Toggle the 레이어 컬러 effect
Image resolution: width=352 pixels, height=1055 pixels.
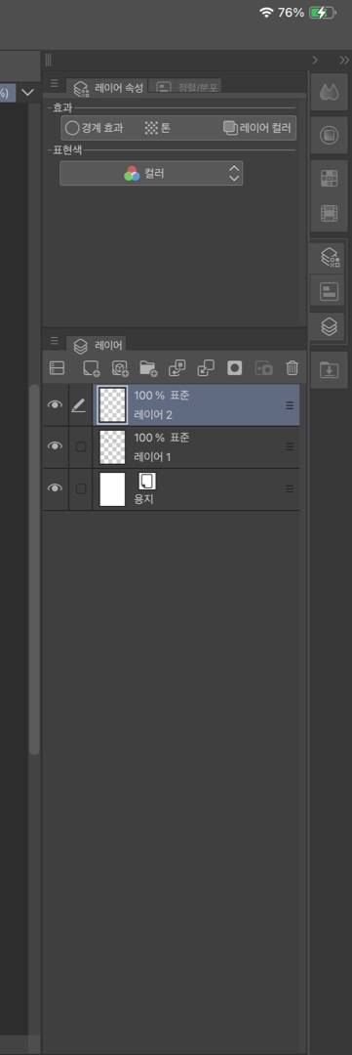pyautogui.click(x=258, y=127)
